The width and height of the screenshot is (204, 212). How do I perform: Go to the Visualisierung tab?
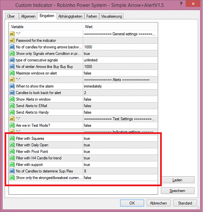click(112, 16)
